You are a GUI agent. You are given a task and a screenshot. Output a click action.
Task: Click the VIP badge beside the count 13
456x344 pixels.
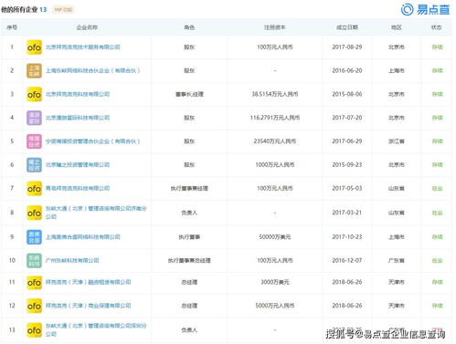(63, 10)
